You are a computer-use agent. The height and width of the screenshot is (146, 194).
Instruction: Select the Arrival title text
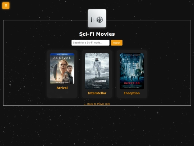point(62,88)
